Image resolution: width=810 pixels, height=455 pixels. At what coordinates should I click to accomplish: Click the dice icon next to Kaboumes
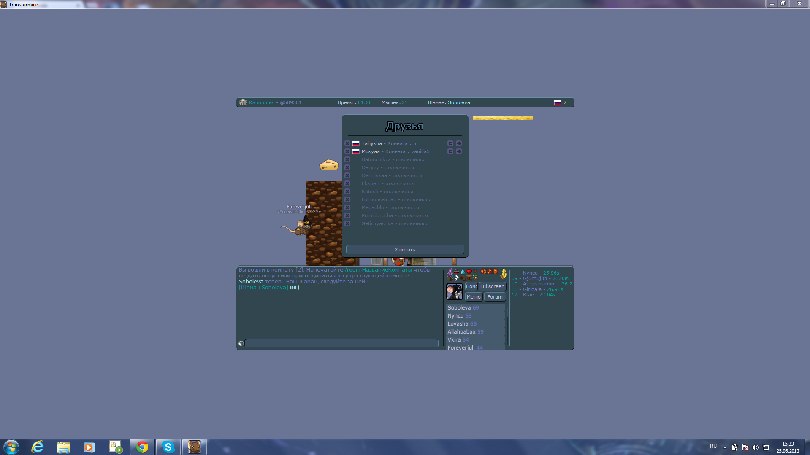tap(243, 102)
